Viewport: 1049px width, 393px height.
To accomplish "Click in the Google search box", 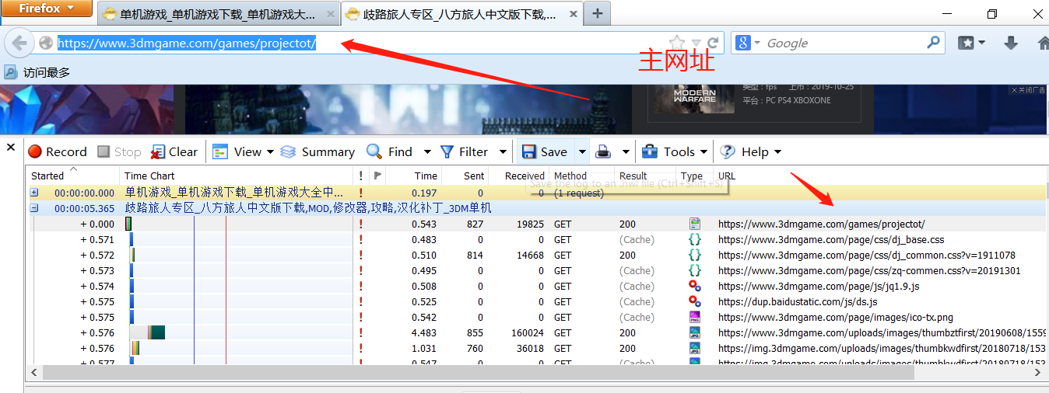I will tap(840, 43).
